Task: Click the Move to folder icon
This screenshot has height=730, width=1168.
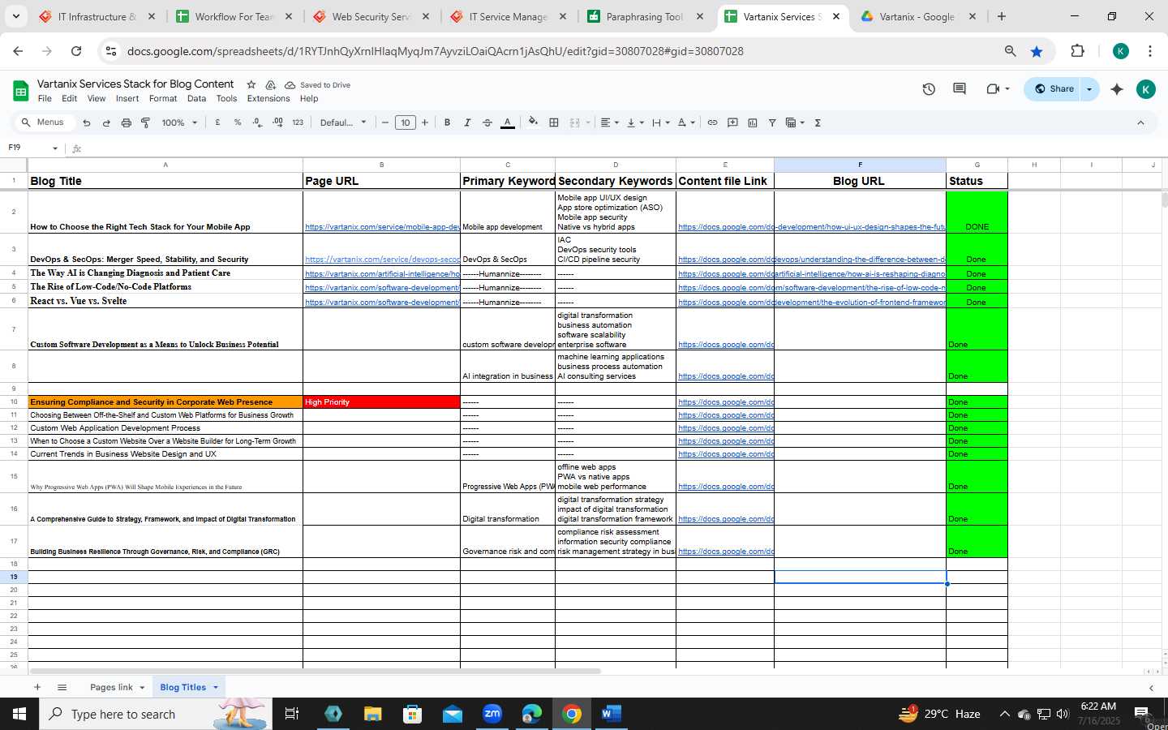Action: [x=270, y=84]
